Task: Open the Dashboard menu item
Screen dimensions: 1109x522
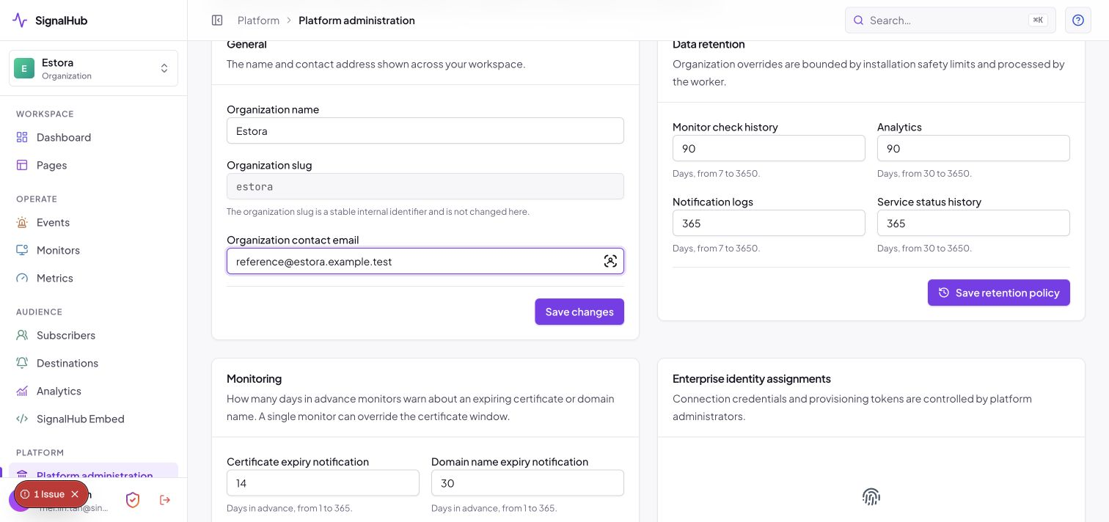Action: (93, 137)
